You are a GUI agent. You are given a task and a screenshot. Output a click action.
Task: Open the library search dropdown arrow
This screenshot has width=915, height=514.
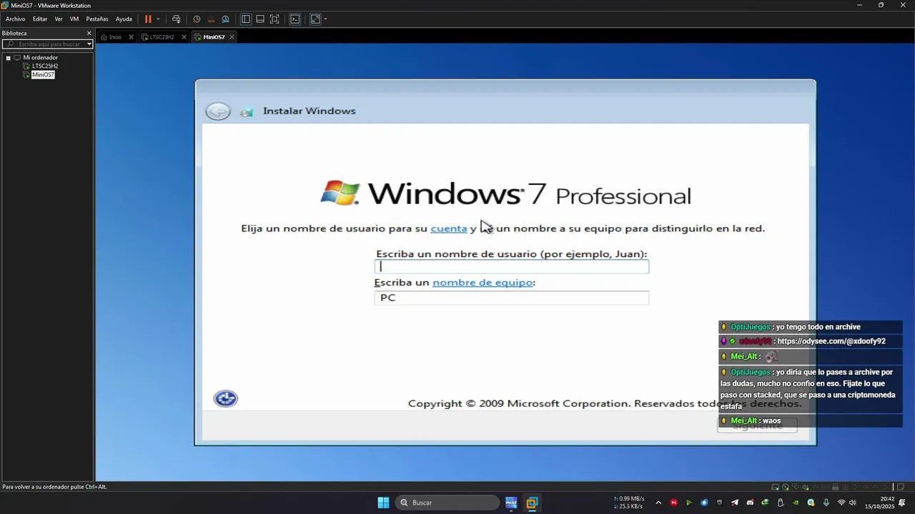[89, 44]
